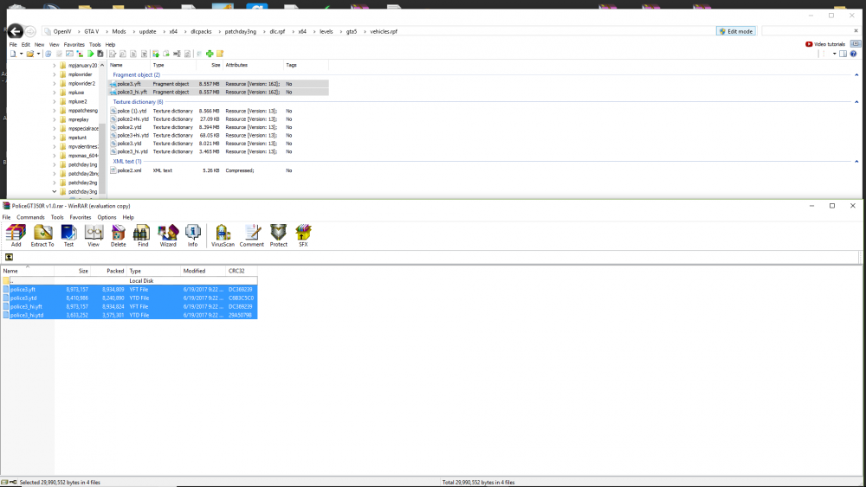Run WinRAR VirusScan
866x487 pixels.
click(x=223, y=235)
